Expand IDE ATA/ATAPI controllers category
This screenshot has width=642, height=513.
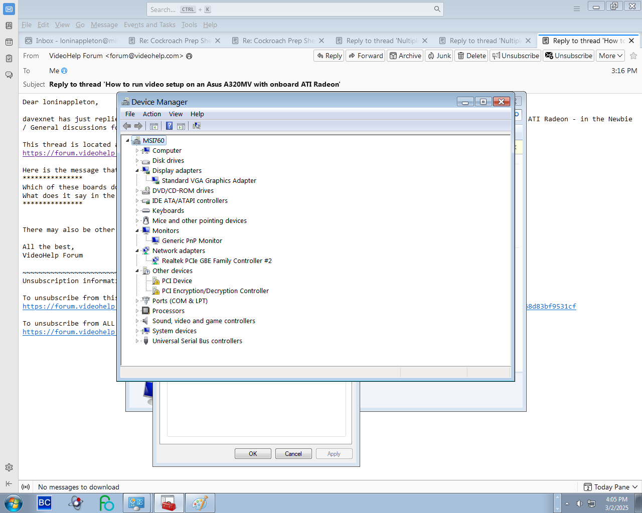pos(137,200)
